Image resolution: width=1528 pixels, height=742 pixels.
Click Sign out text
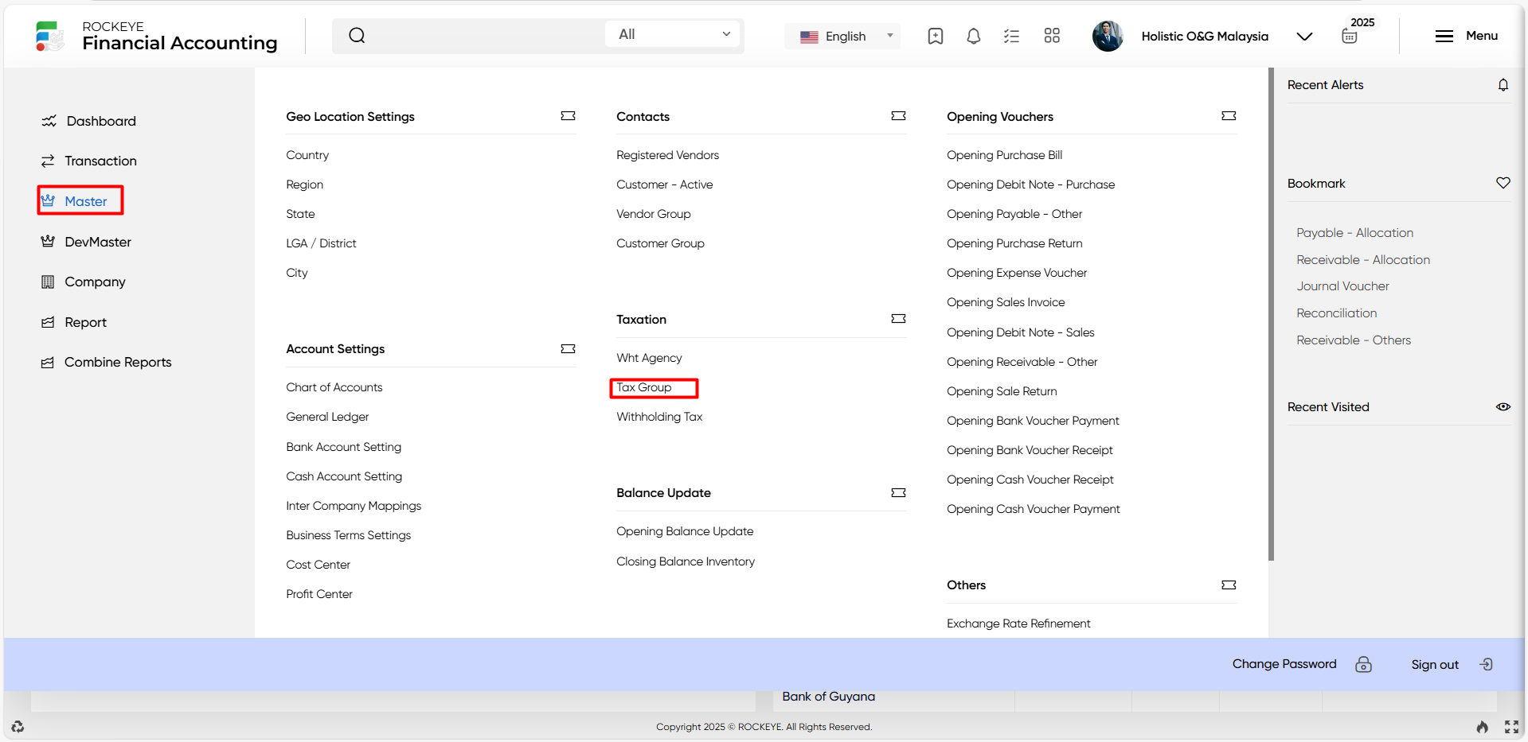pos(1435,665)
